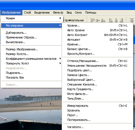The image size is (135, 130).
Task: Open Тень/Блик... adjustment
Action: pos(98,98)
